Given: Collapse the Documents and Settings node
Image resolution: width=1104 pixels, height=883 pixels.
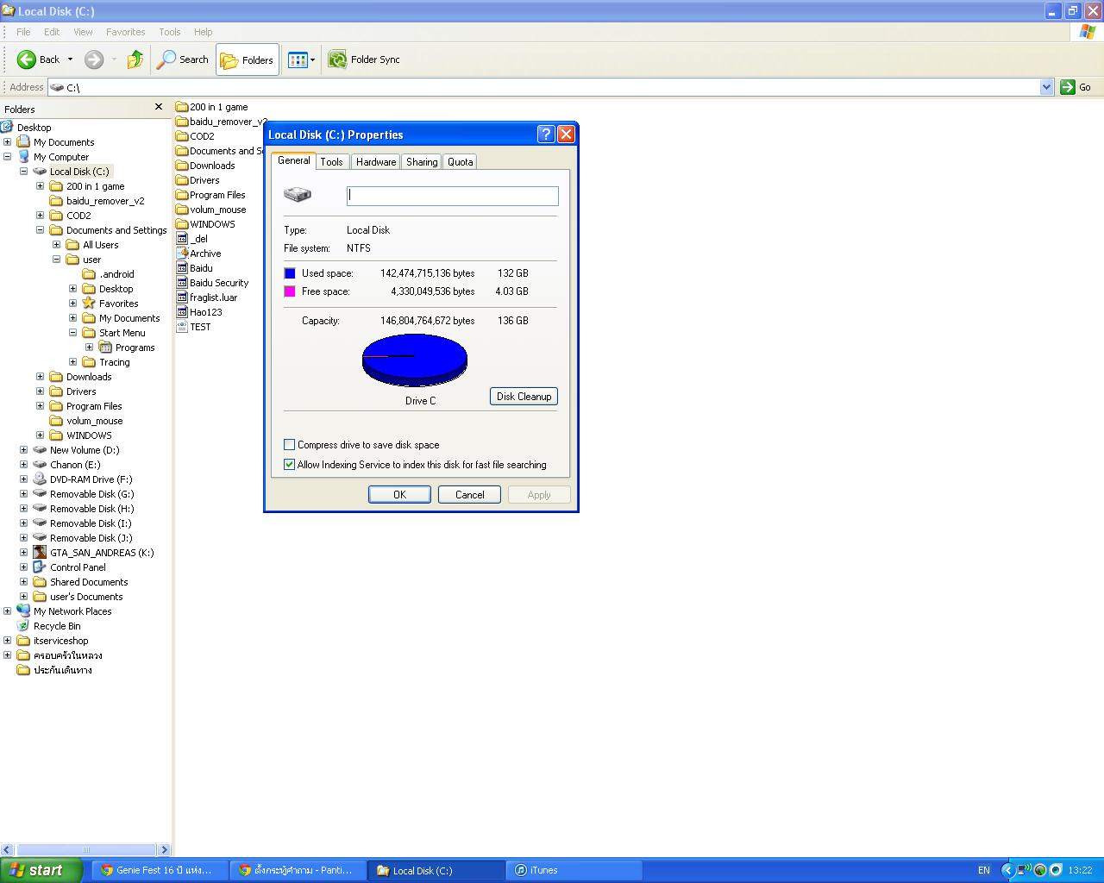Looking at the screenshot, I should (41, 230).
